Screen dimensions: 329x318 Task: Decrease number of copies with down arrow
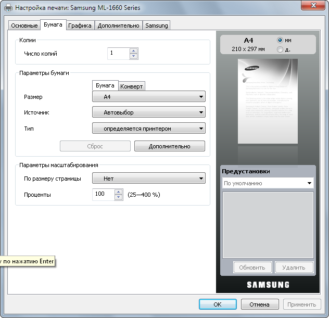tap(134, 56)
